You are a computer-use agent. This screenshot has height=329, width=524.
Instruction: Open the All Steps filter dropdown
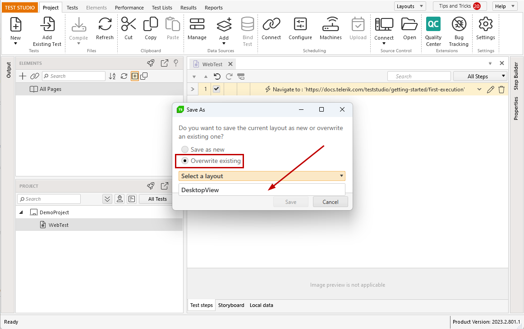click(480, 77)
